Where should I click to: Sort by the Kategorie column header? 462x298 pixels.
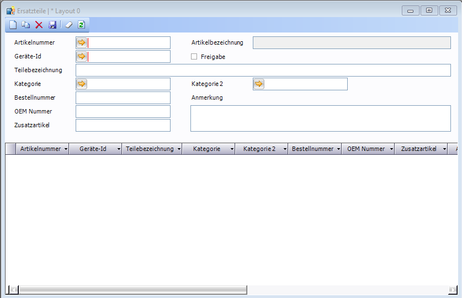coord(206,149)
